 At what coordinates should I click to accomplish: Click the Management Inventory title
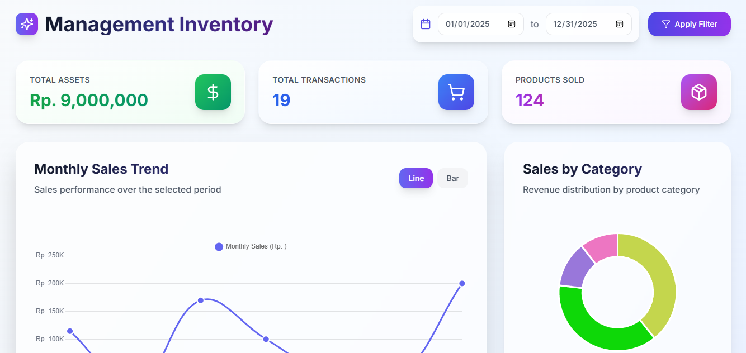point(159,24)
